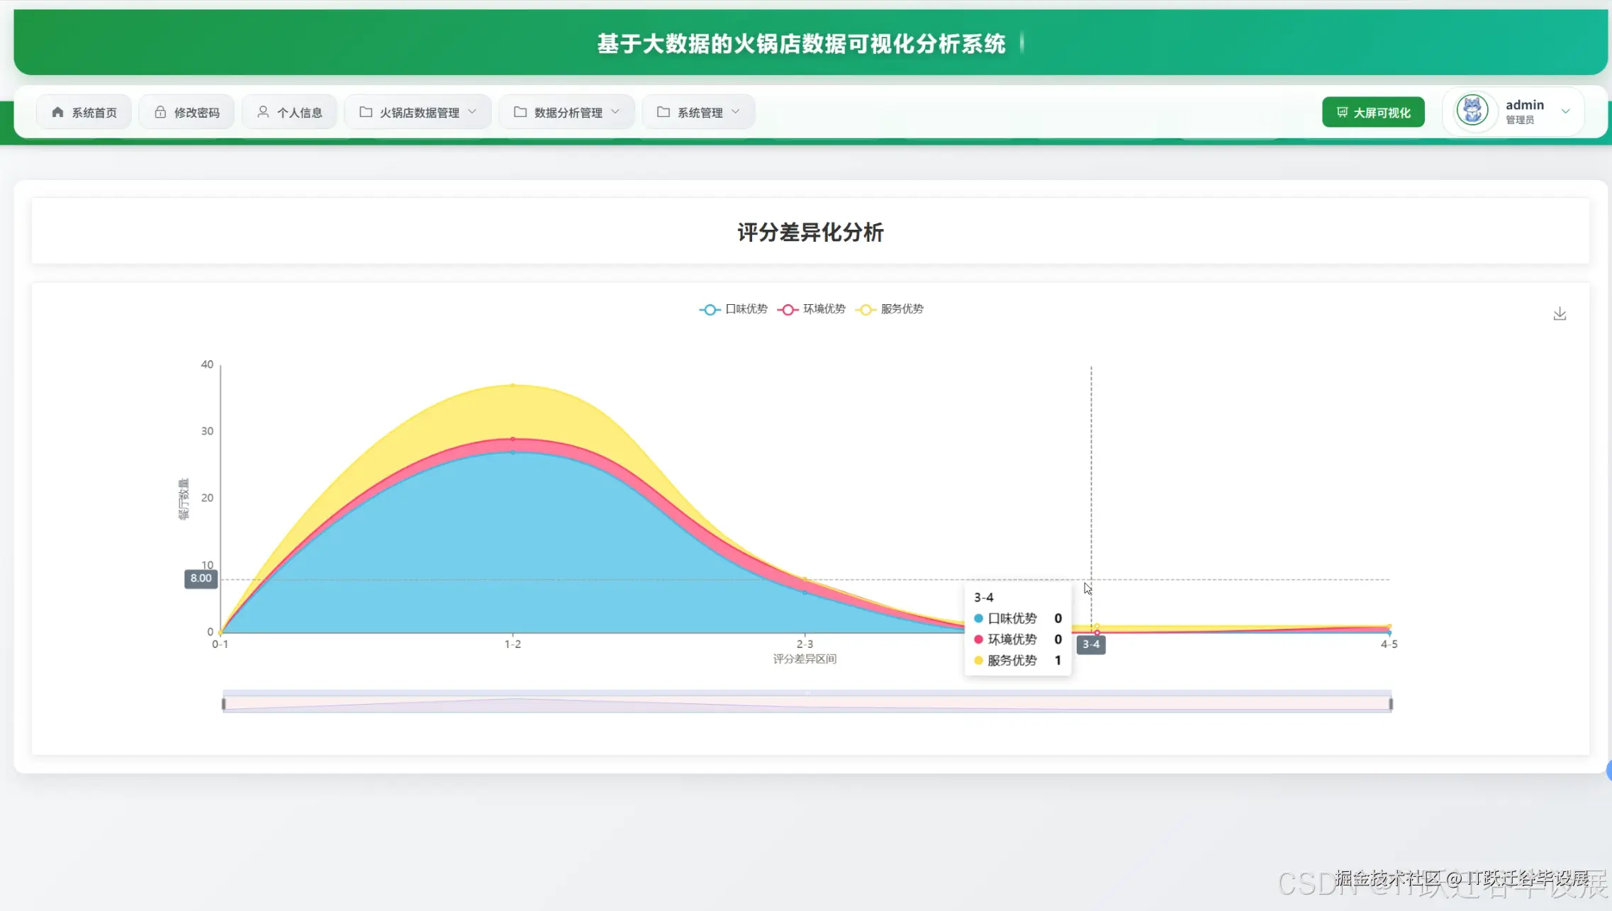Click the 修改密码 button text
The height and width of the screenshot is (911, 1612).
196,113
